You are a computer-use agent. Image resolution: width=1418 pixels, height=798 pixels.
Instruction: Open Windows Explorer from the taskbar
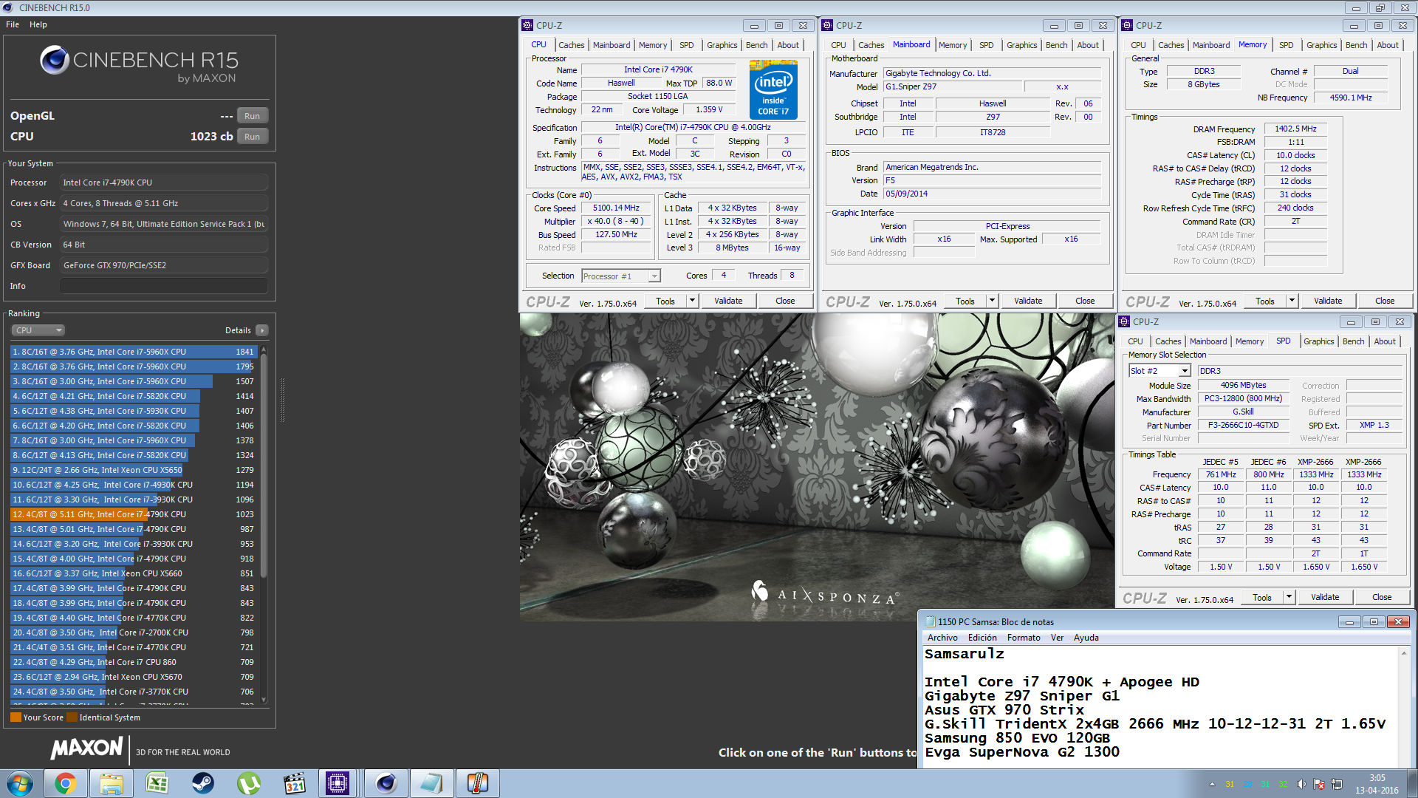(111, 783)
